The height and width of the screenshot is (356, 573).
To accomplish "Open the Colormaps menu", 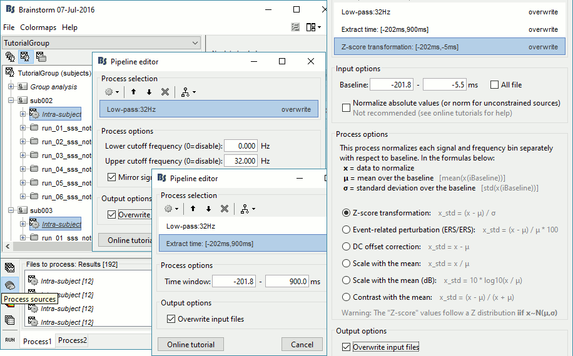I will coord(38,27).
